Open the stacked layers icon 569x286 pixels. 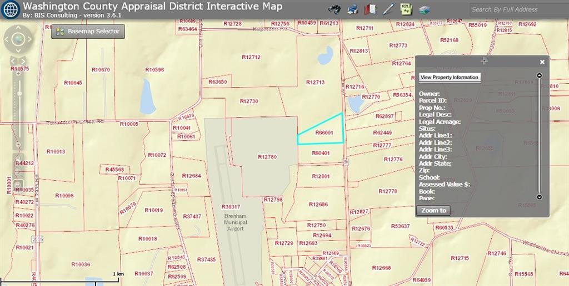(424, 10)
